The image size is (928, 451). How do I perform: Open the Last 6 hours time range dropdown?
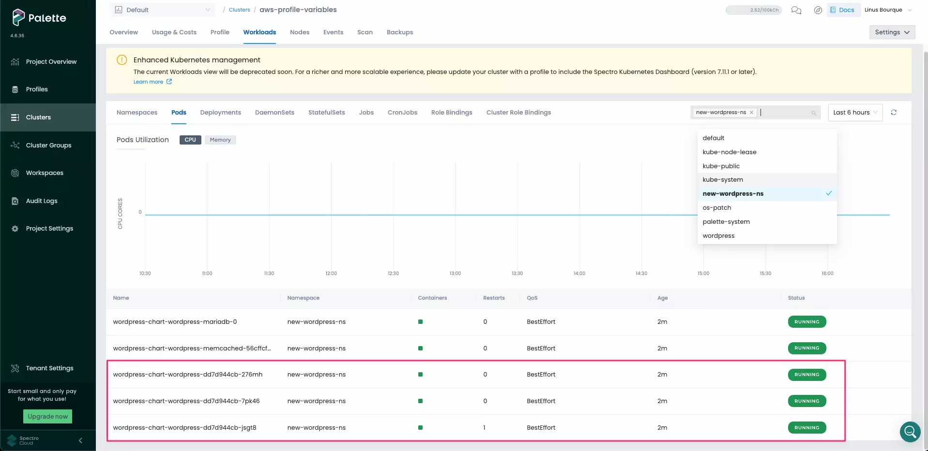pos(854,112)
